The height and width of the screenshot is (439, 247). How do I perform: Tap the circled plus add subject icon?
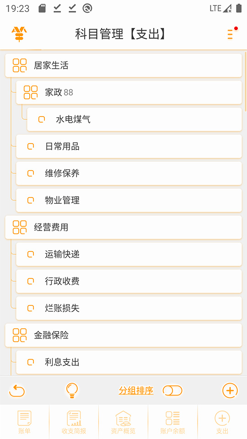point(230,390)
